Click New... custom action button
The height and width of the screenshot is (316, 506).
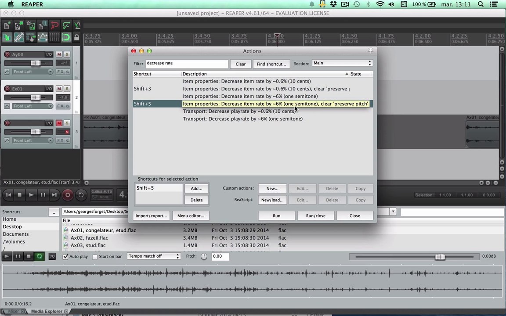point(272,188)
